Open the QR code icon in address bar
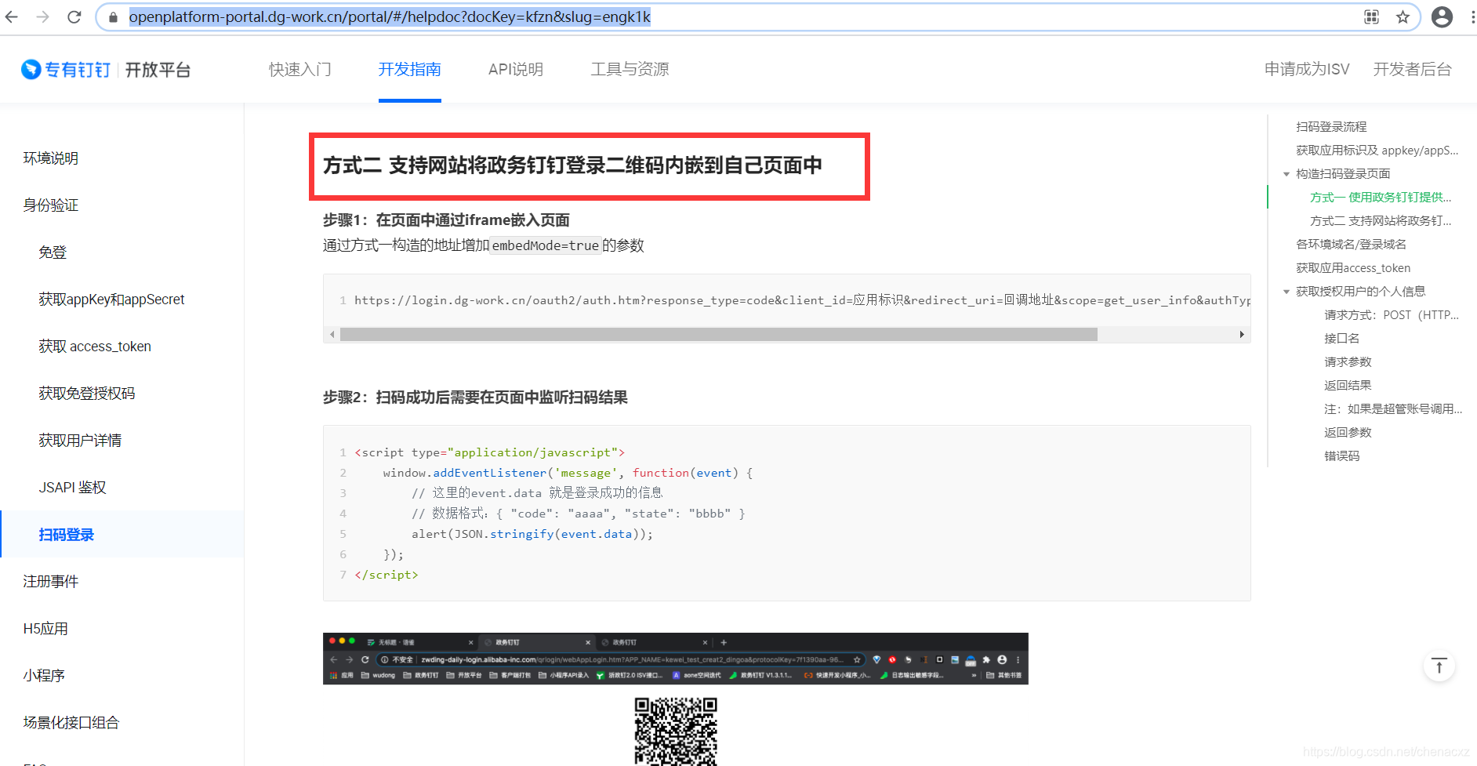 (1371, 17)
